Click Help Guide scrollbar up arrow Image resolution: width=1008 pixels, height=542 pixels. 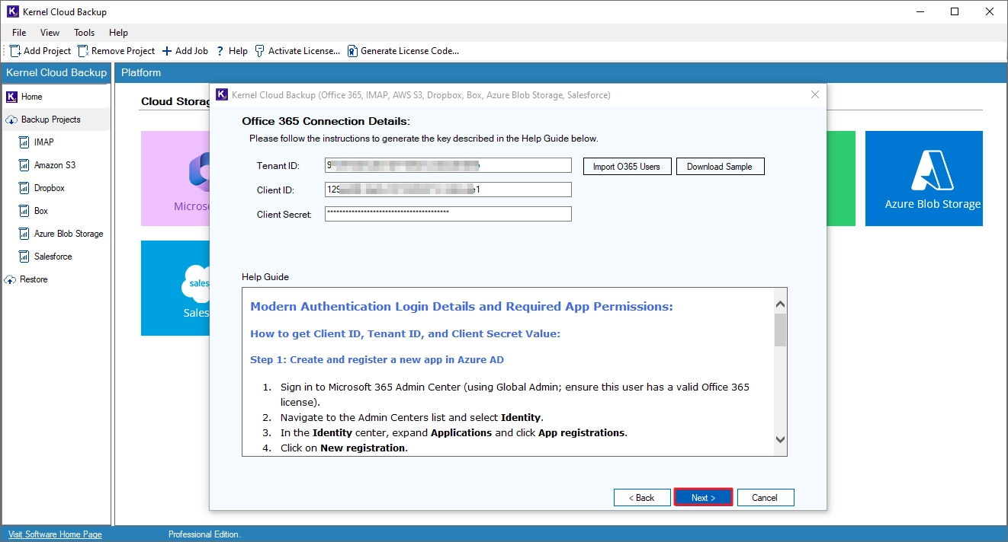(x=780, y=304)
